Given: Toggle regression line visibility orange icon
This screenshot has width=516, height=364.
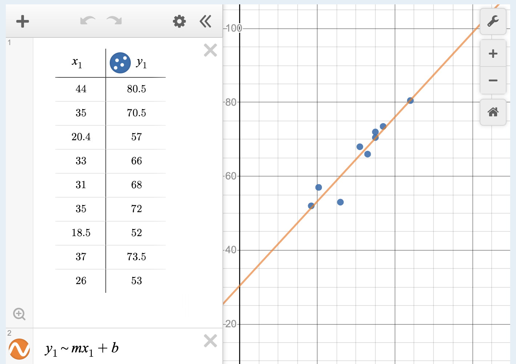Looking at the screenshot, I should (x=19, y=349).
